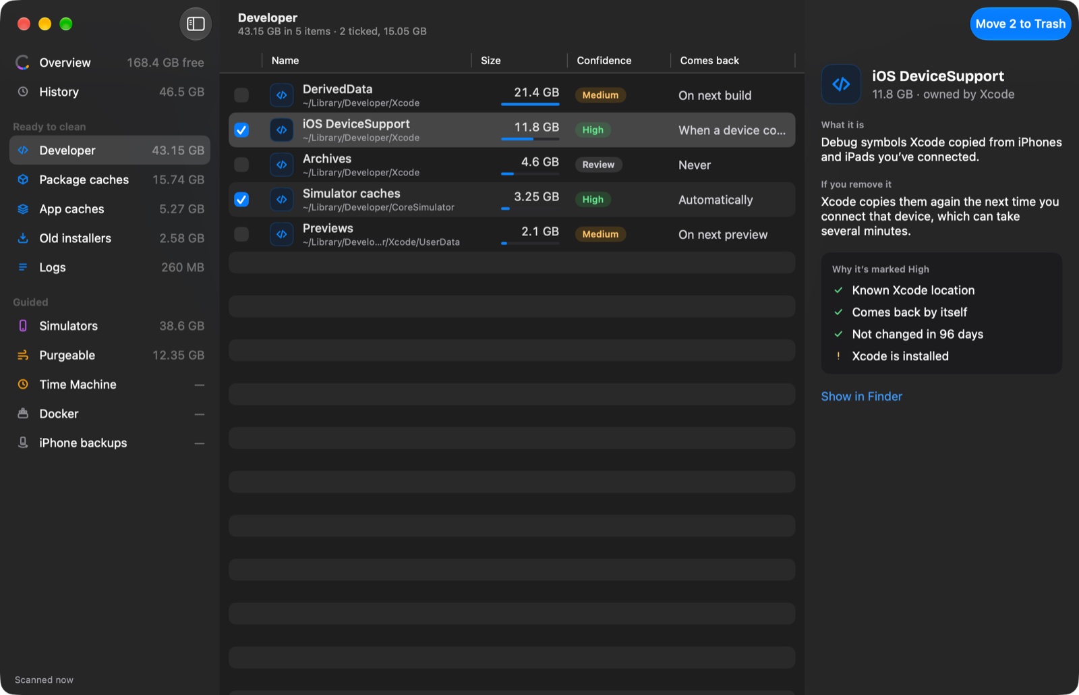
Task: Click the App caches stack icon
Action: [23, 209]
